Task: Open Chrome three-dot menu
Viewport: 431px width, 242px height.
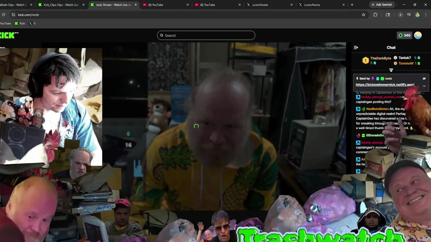Action: [x=426, y=15]
